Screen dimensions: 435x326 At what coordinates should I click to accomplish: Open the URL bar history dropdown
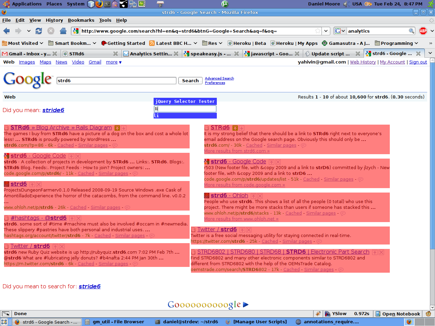point(326,31)
